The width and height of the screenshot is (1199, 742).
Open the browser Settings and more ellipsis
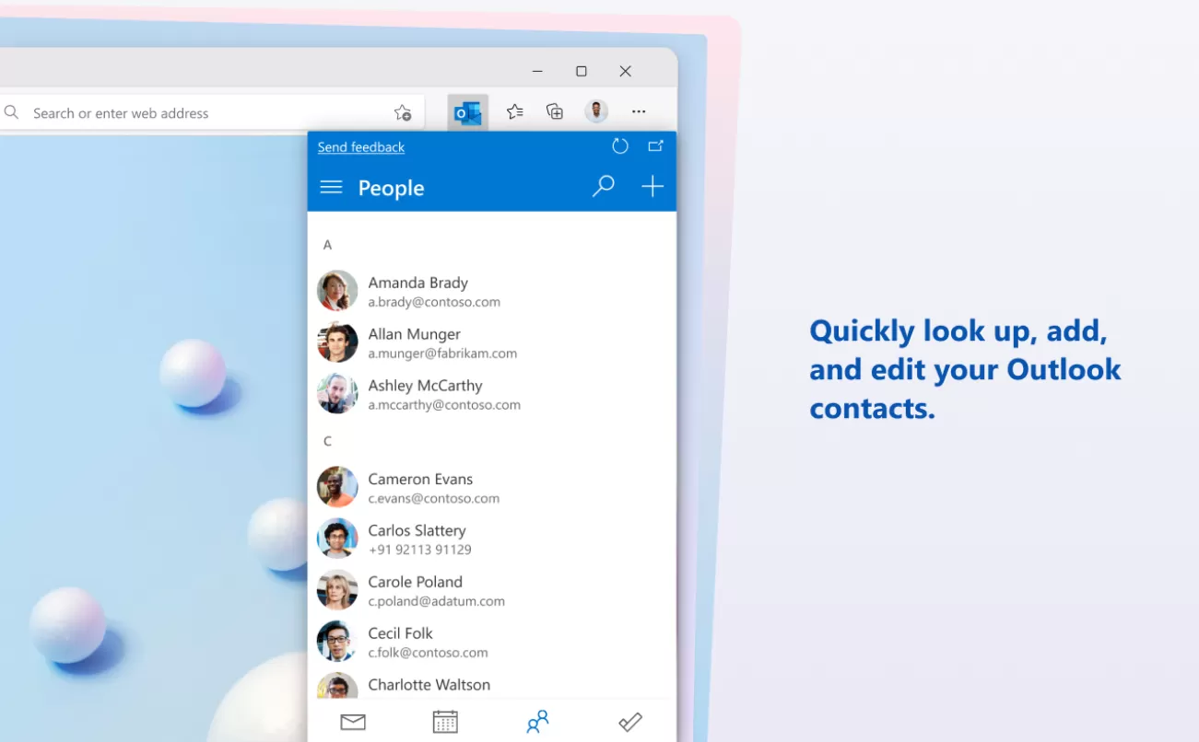(639, 111)
